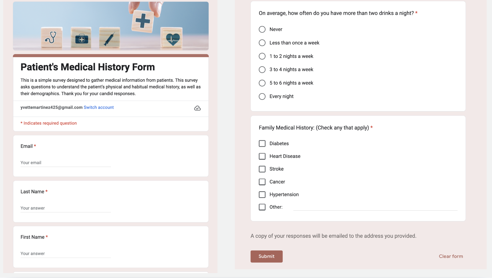Click the heartbeat heart block icon
Screen dimensions: 492x278
click(x=172, y=38)
